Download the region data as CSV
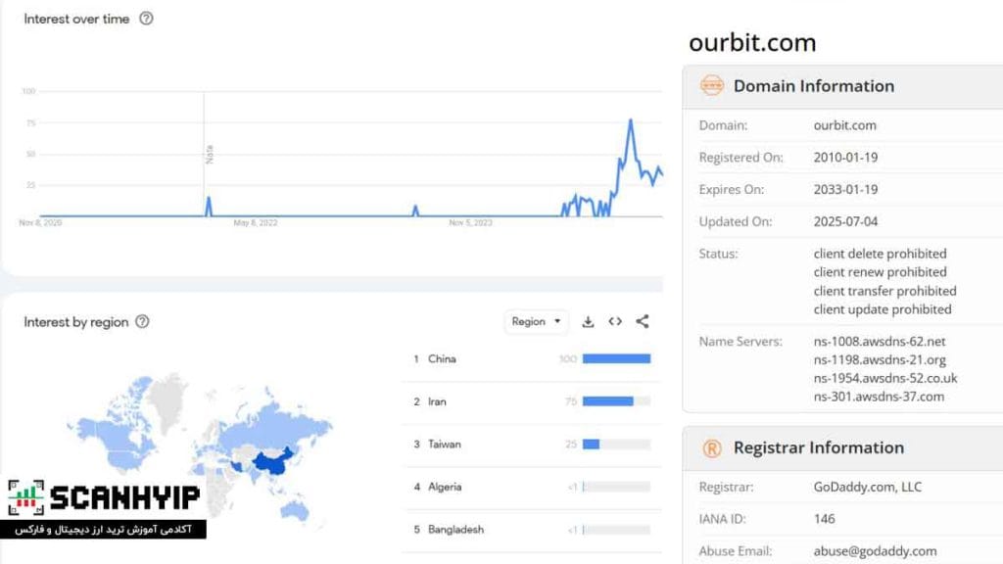 [x=588, y=321]
